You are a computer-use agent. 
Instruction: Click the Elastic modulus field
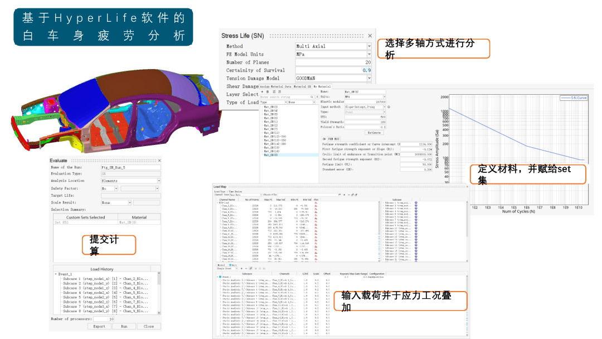365,101
